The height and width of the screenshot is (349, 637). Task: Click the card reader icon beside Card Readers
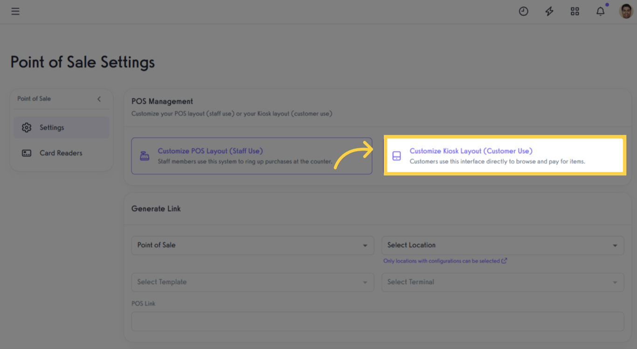point(27,153)
